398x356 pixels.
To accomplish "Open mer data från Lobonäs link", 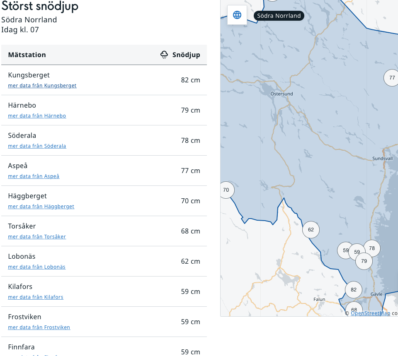I will tap(36, 267).
